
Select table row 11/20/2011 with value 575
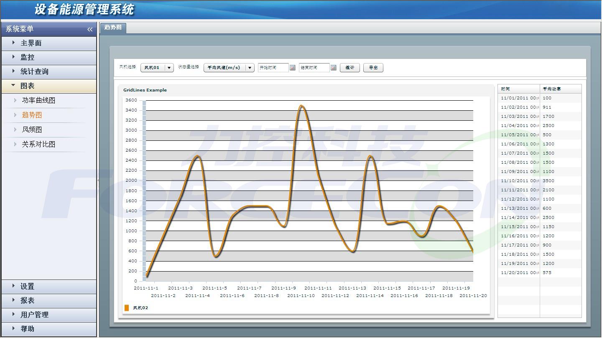point(540,273)
